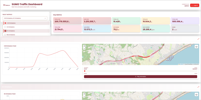Image resolution: width=201 pixels, height=100 pixels.
Task: Open the layers control on the HC map
Action: click(196, 94)
